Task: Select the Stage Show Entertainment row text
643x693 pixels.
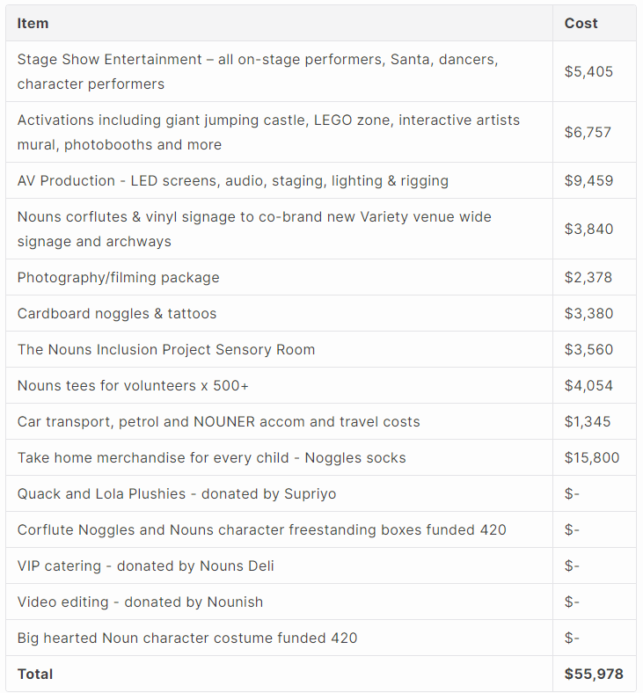Action: (x=258, y=71)
